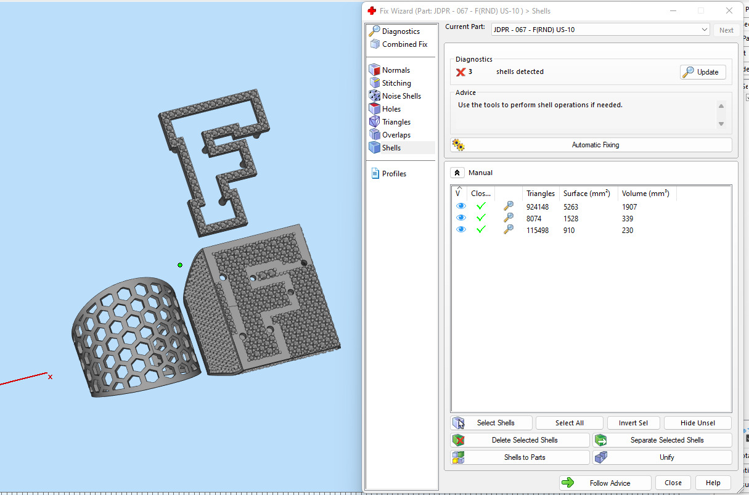Toggle visibility of shell with 924148 triangles
Screen dimensions: 749x495
460,207
